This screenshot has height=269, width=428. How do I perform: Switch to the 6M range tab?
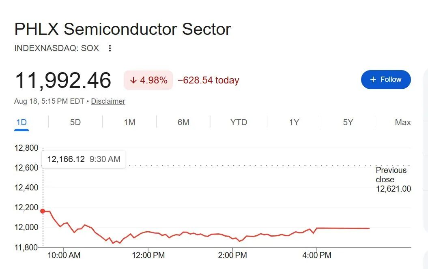tap(183, 122)
